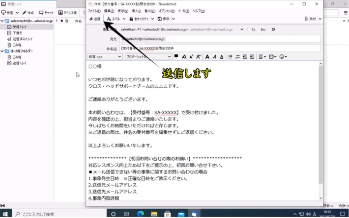This screenshot has width=349, height=218.
Task: Click the 送信 (Send) button in compose toolbar
Action: pos(95,19)
